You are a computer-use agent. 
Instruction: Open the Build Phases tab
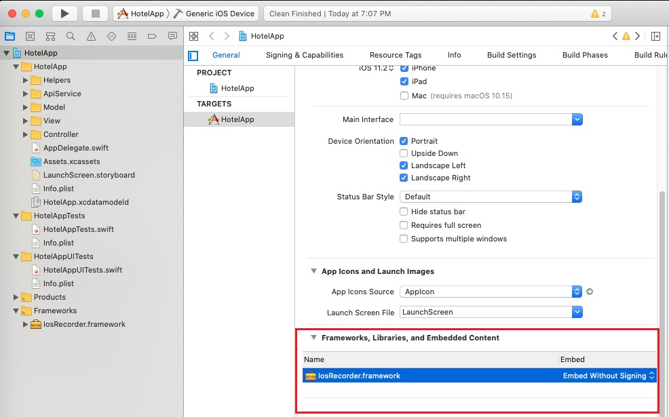pyautogui.click(x=585, y=55)
